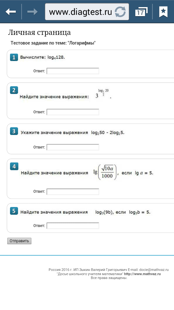Tap the browser back arrow
This screenshot has width=174, height=310.
click(11, 12)
